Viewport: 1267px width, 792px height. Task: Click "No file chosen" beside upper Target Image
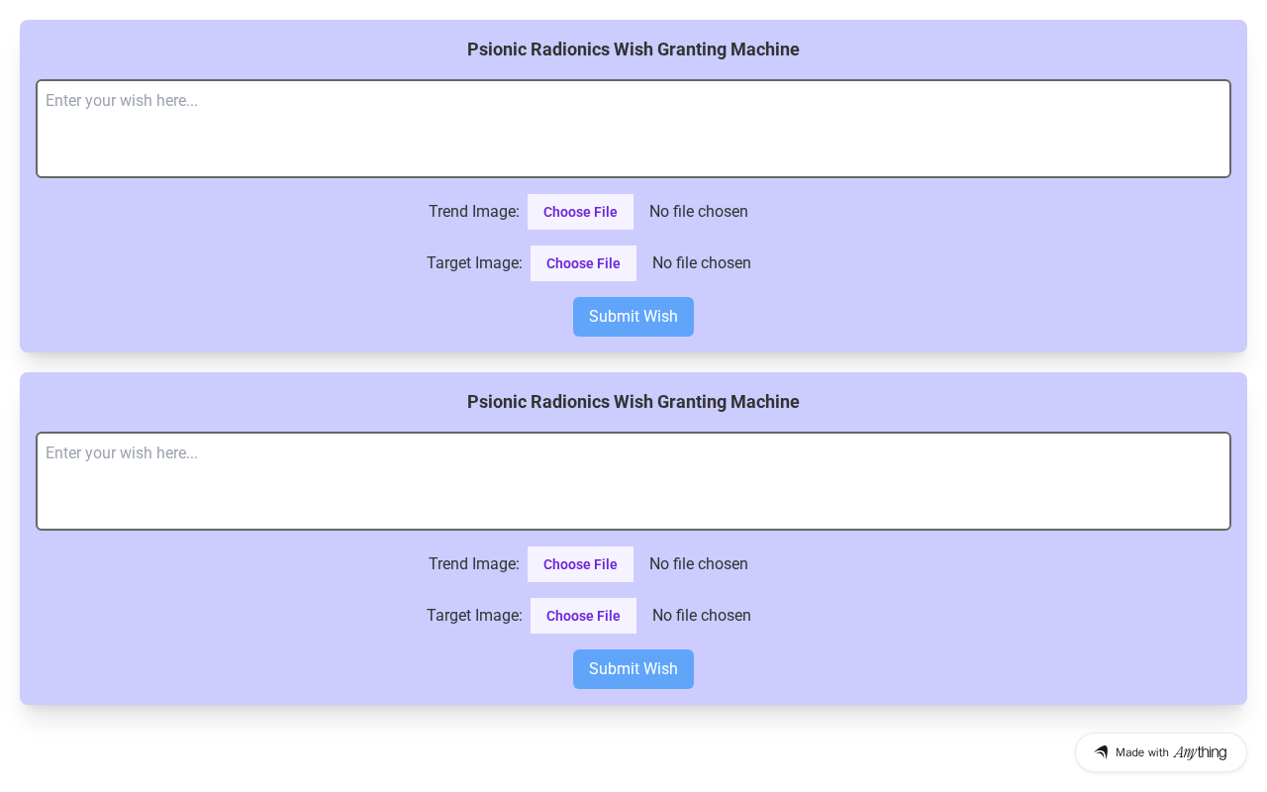701,263
